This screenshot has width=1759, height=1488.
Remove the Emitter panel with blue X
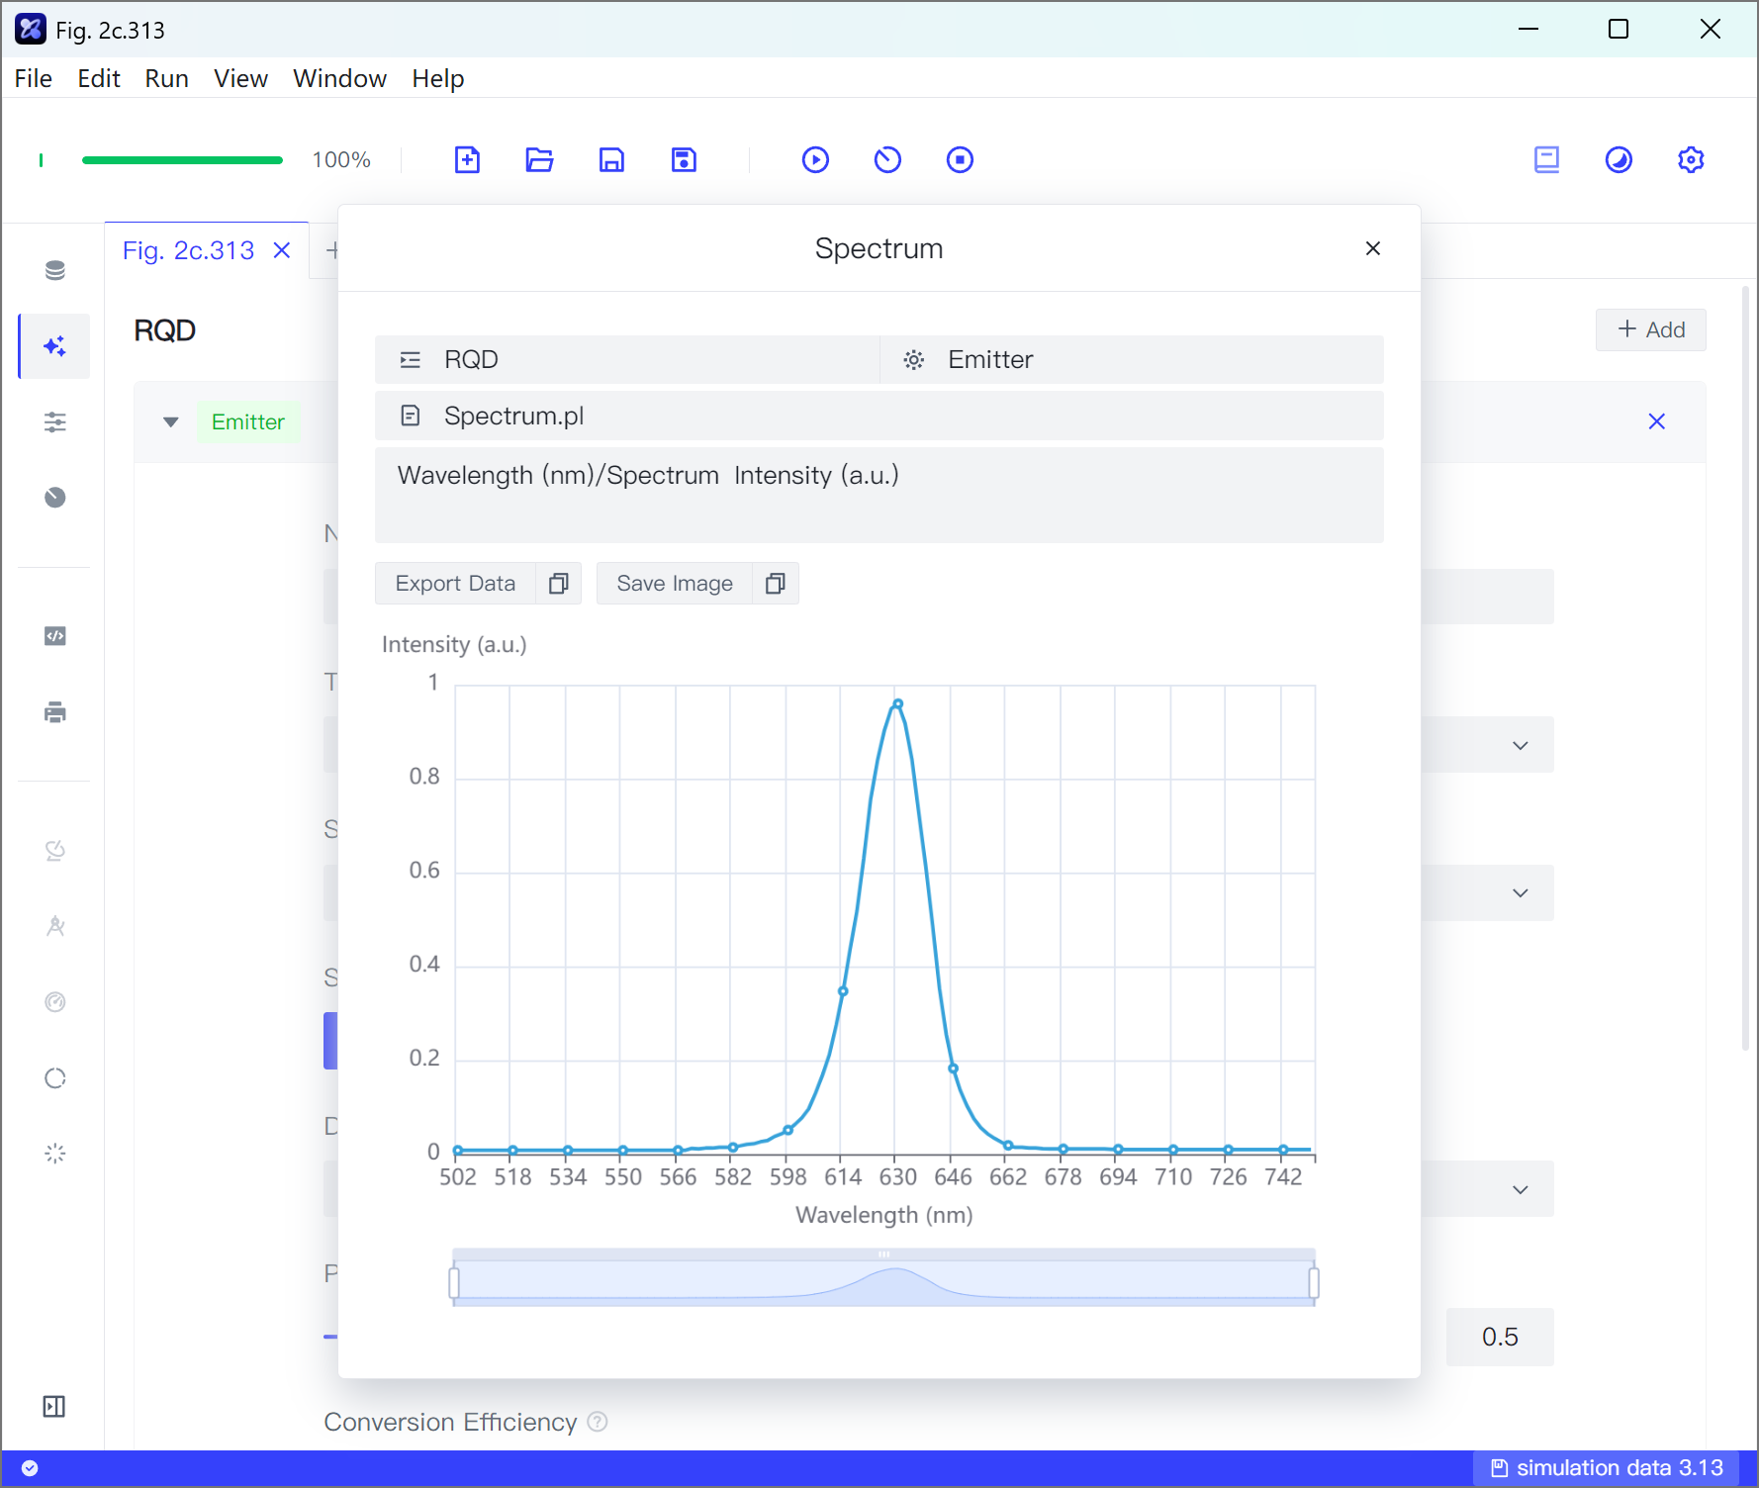[1657, 421]
